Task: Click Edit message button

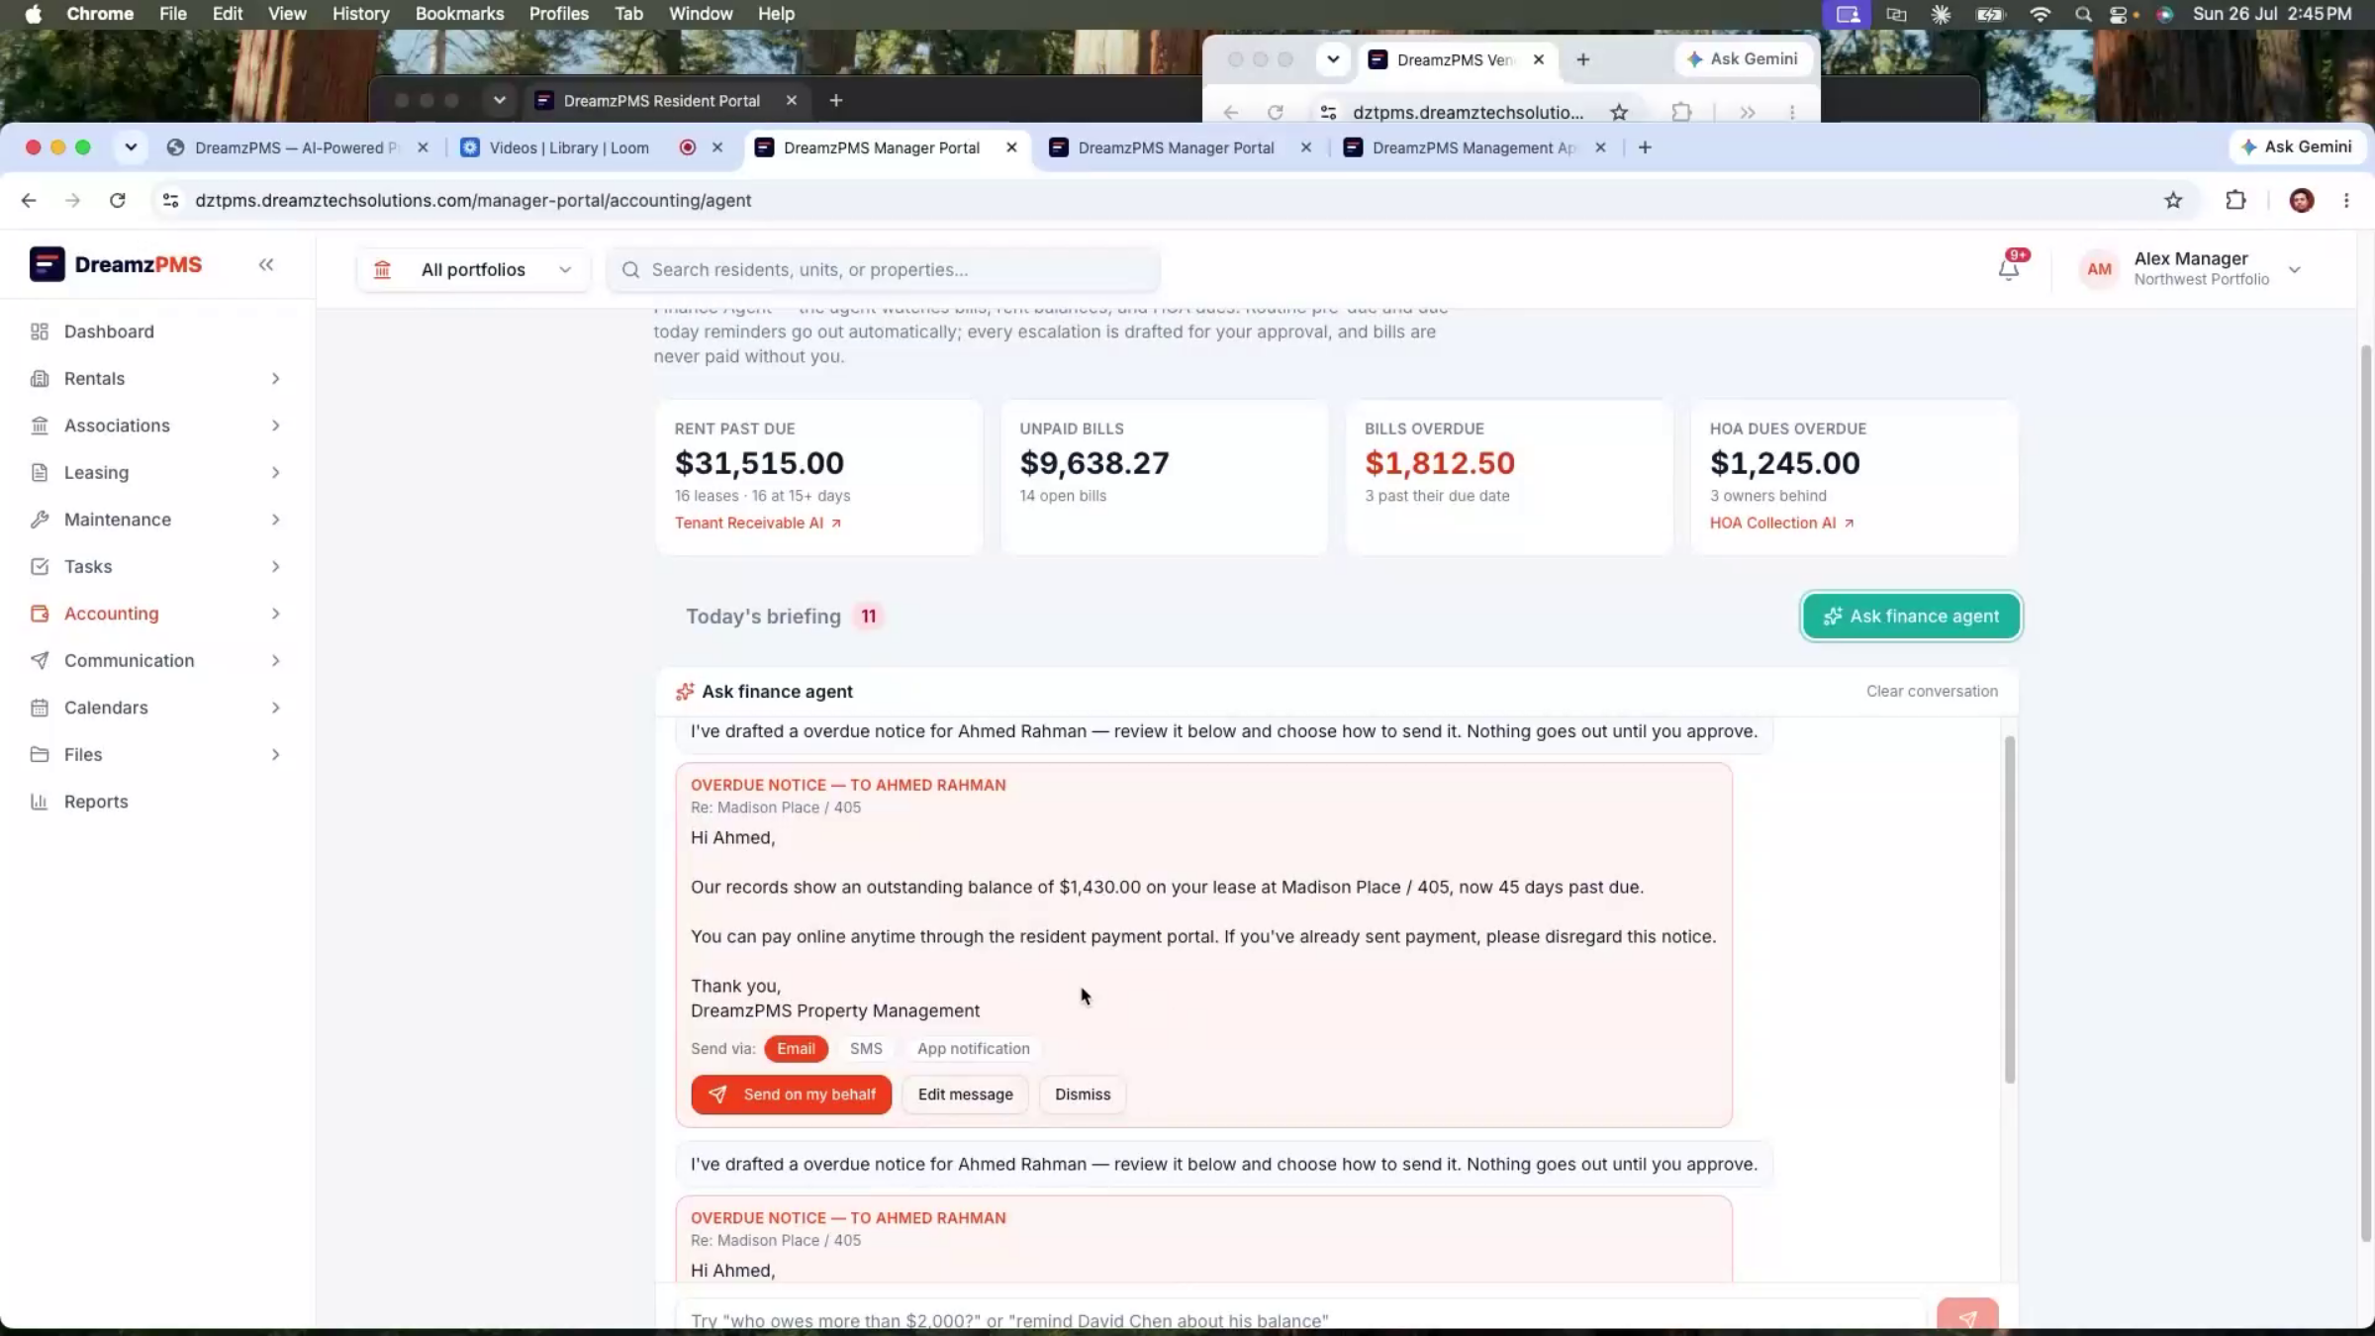Action: click(x=965, y=1095)
